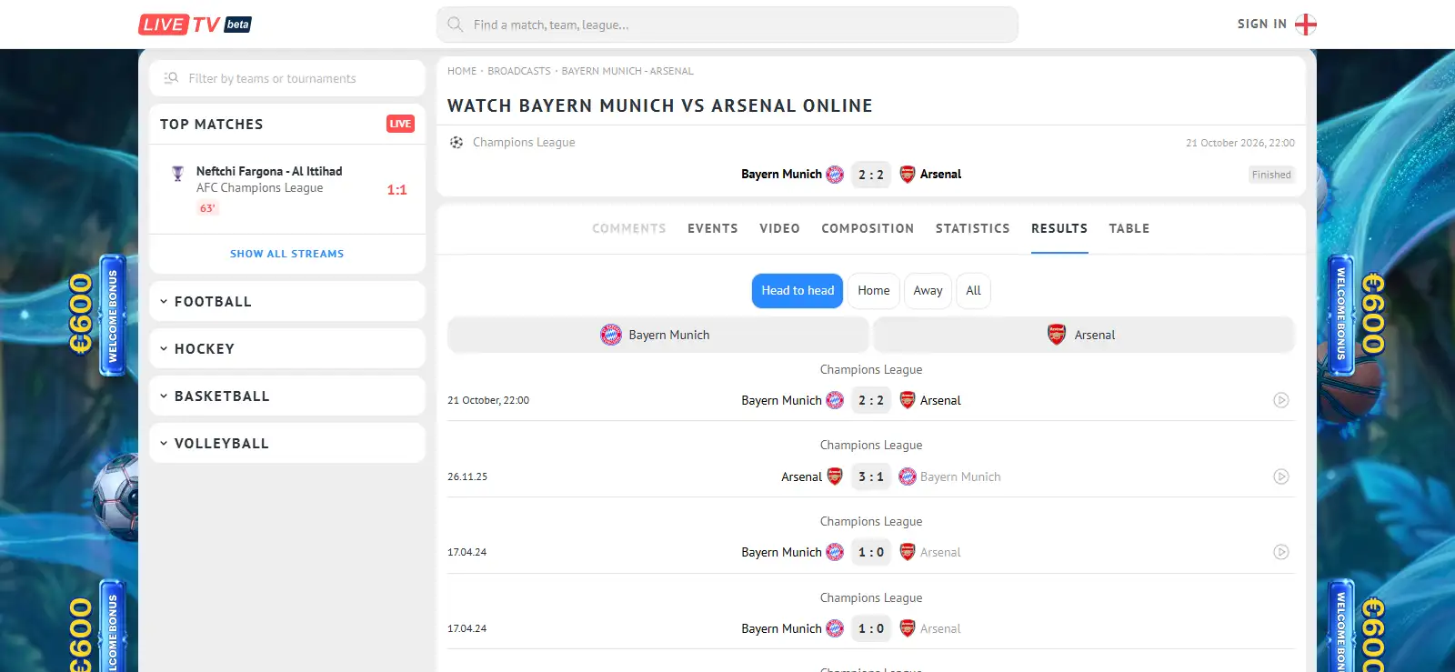Click the search magnifier icon in top bar
The image size is (1455, 672).
coord(456,25)
